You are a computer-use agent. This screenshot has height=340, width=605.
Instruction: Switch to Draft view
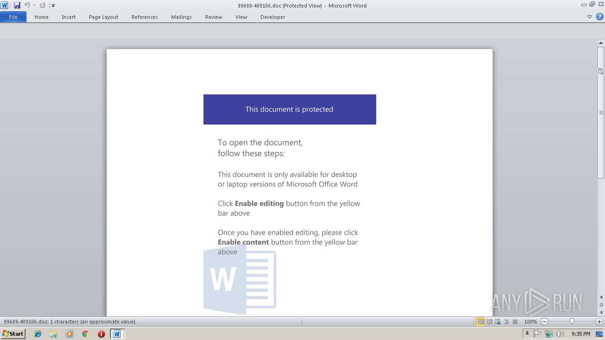point(515,322)
